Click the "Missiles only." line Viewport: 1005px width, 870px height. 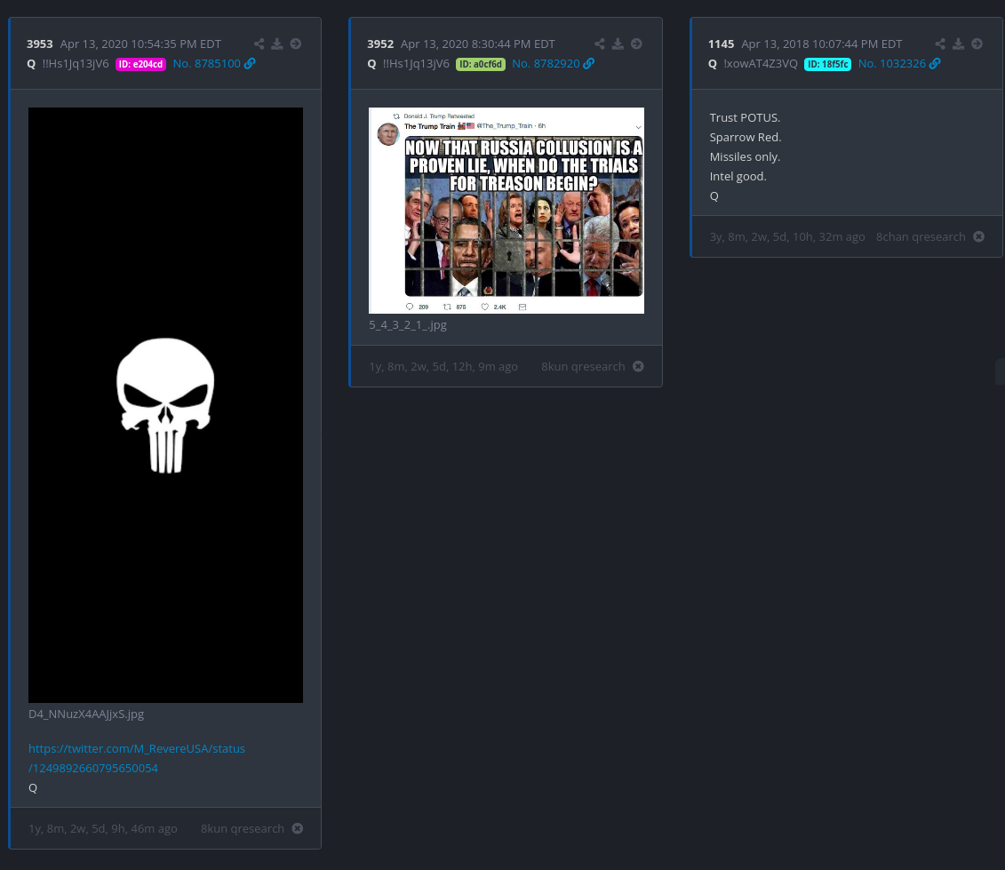(745, 156)
